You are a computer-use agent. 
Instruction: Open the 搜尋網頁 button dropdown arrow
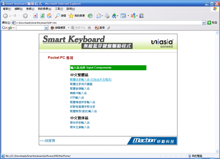click(x=69, y=28)
